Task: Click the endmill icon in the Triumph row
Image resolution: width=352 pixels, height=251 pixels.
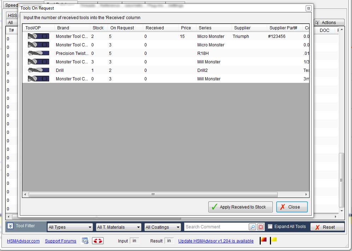Action: (39, 36)
